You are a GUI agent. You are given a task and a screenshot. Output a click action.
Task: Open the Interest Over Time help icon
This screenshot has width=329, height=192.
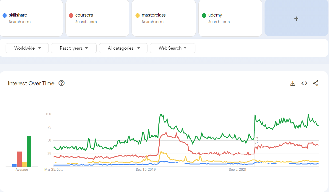[62, 83]
